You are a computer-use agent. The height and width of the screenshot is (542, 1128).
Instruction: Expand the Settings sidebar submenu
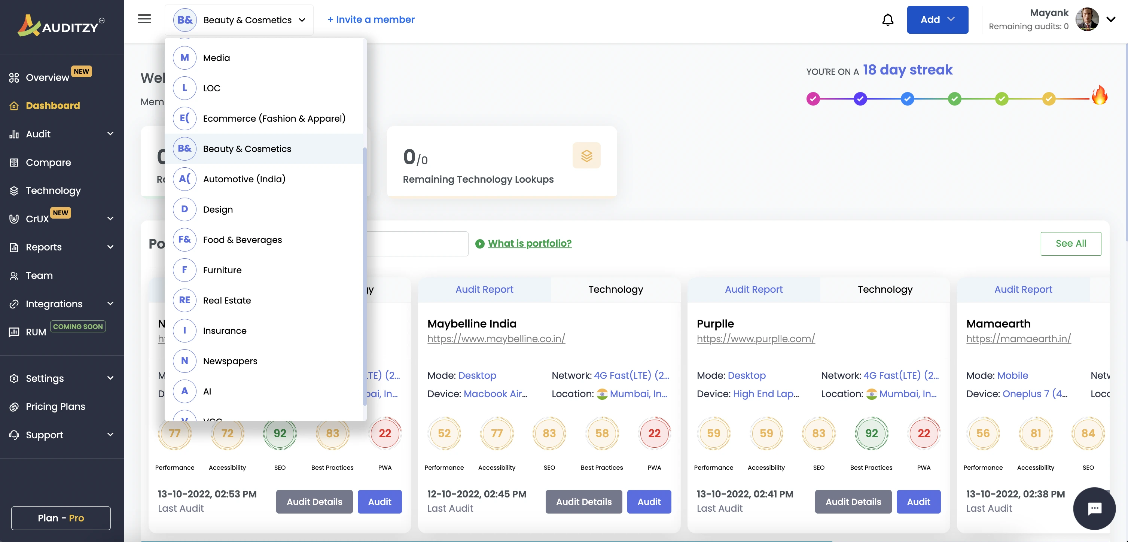(x=110, y=378)
